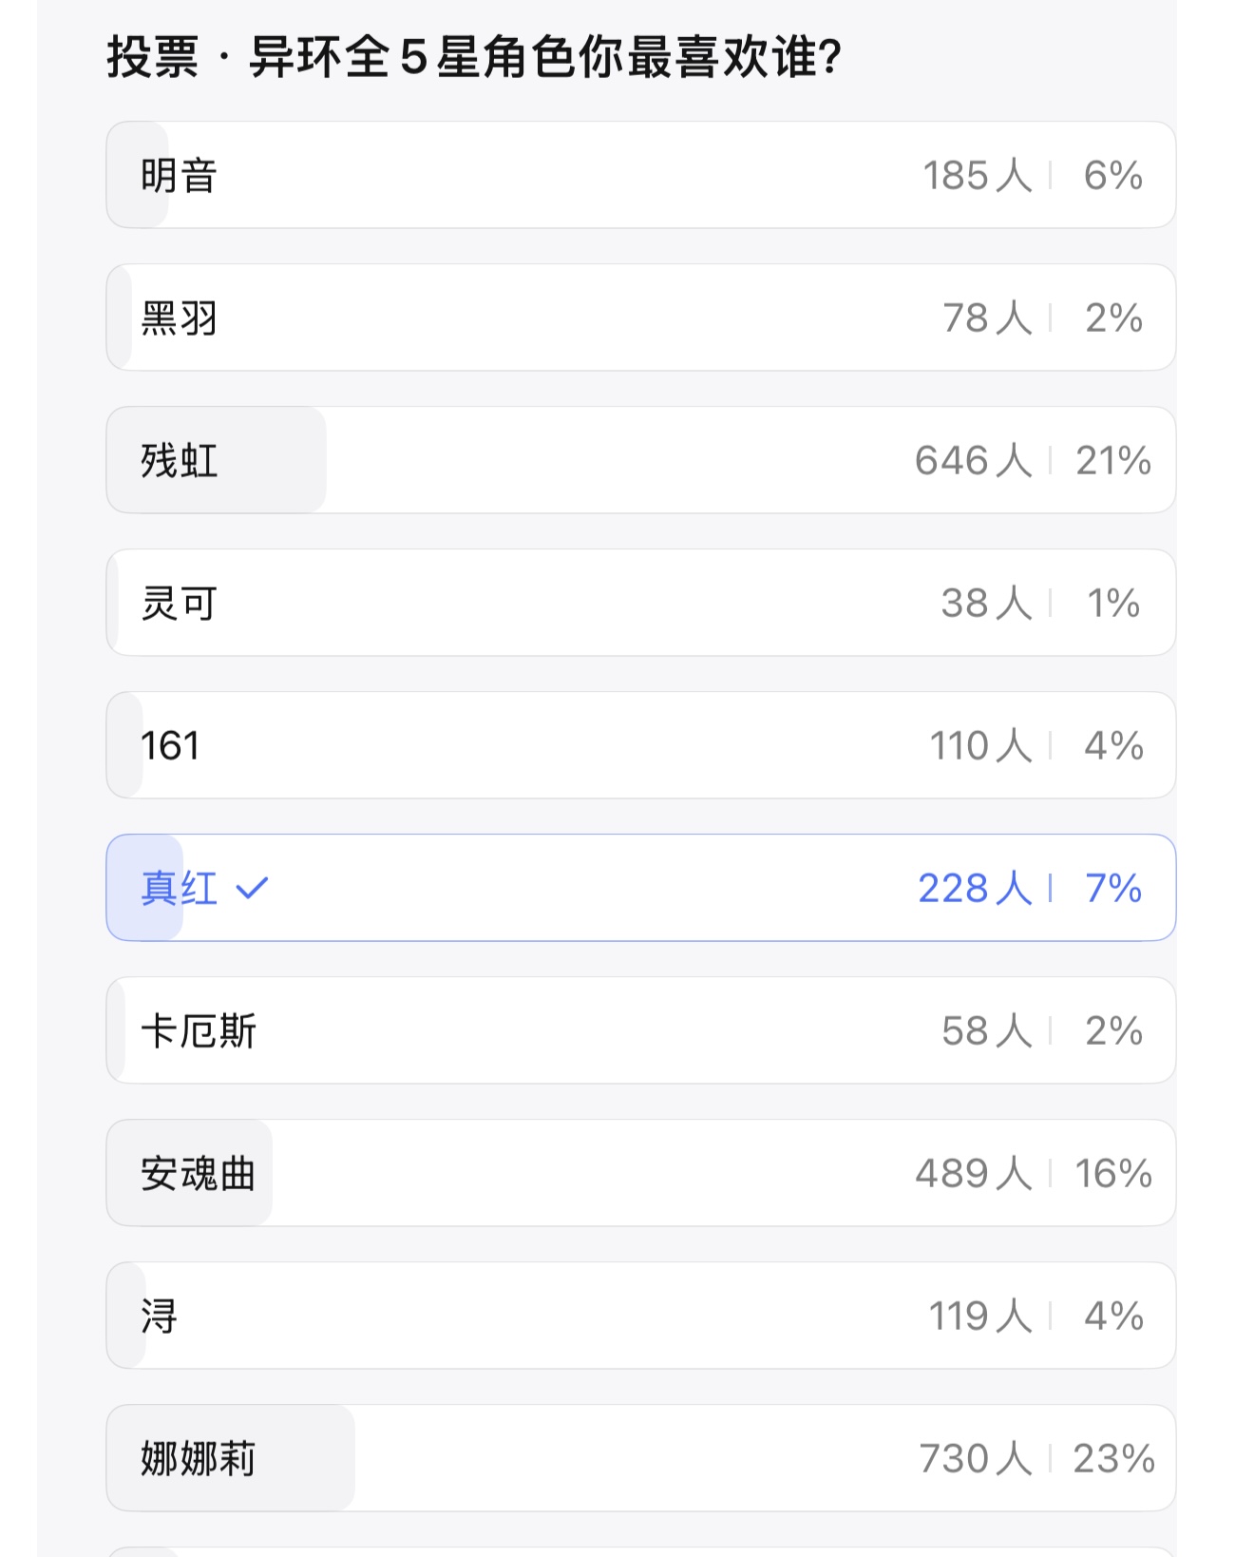Click the 7% percentage for 真红
Screen dimensions: 1254x1557
pos(1113,889)
